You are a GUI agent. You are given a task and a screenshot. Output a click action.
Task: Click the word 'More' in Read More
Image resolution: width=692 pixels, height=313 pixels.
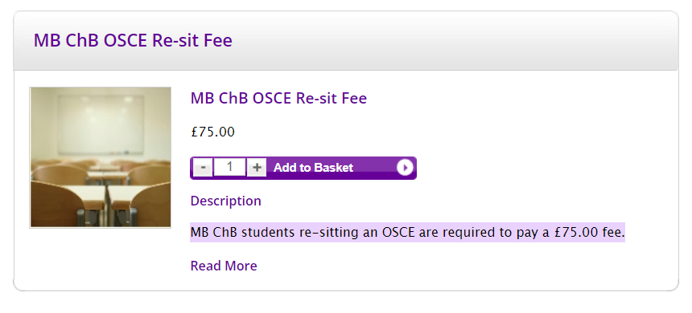[x=241, y=266]
